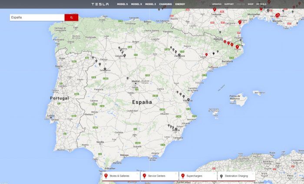Click the Sevilla city label
304x184 pixels.
(x=100, y=142)
